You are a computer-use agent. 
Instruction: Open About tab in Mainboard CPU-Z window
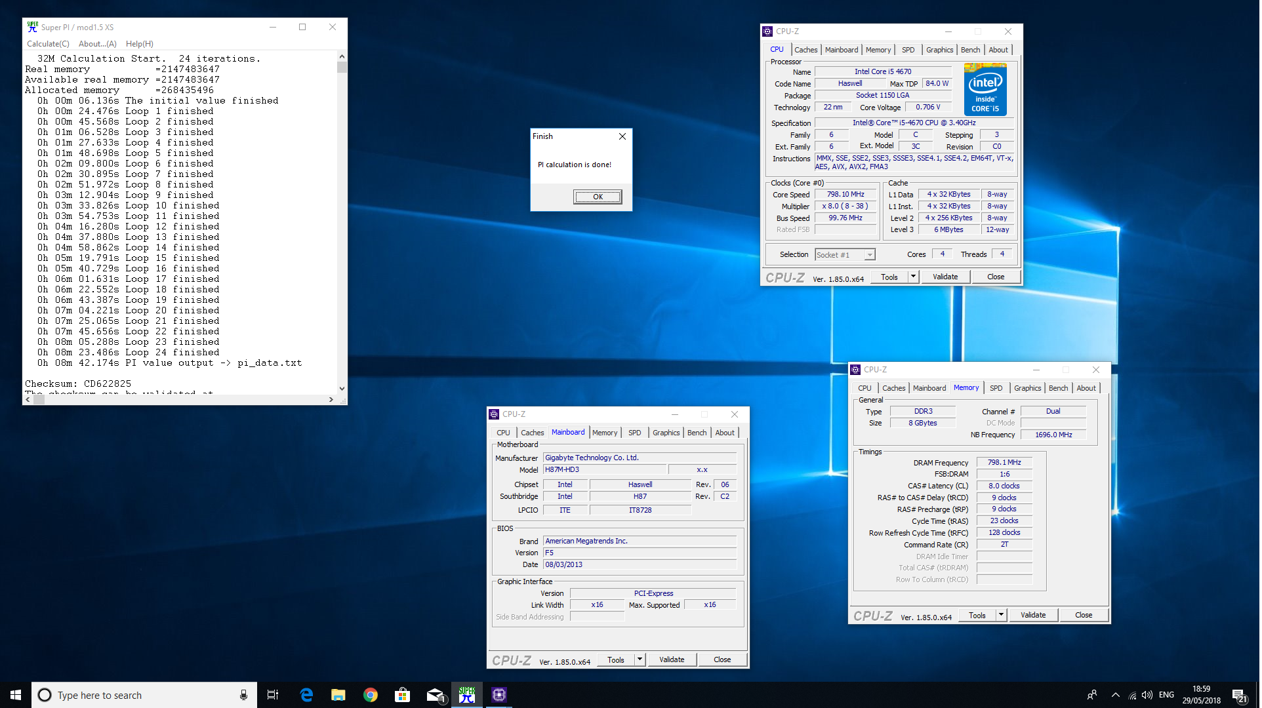coord(725,433)
